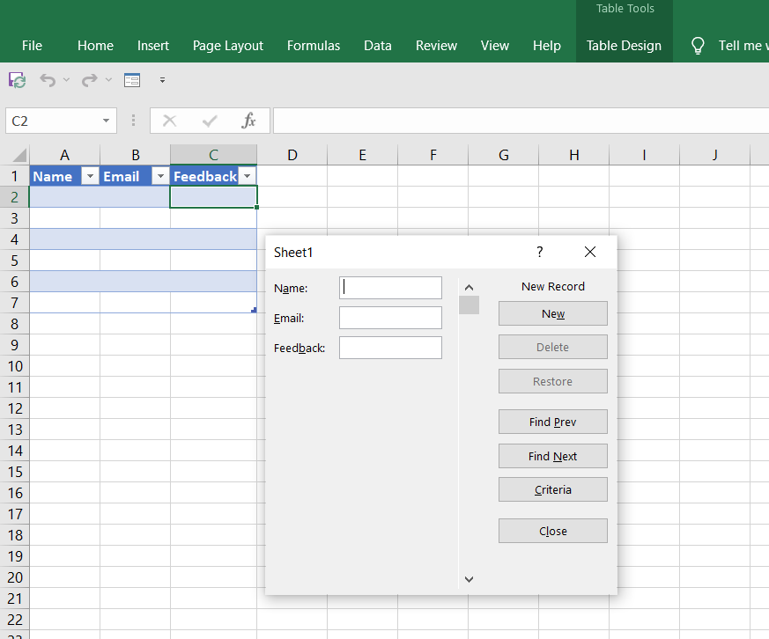Open the Review tab

[x=437, y=46]
